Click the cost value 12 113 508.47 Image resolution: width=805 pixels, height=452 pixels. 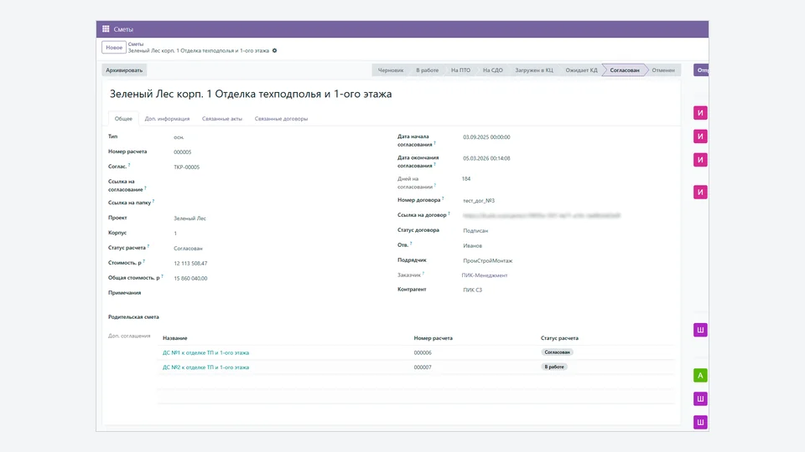(x=190, y=264)
